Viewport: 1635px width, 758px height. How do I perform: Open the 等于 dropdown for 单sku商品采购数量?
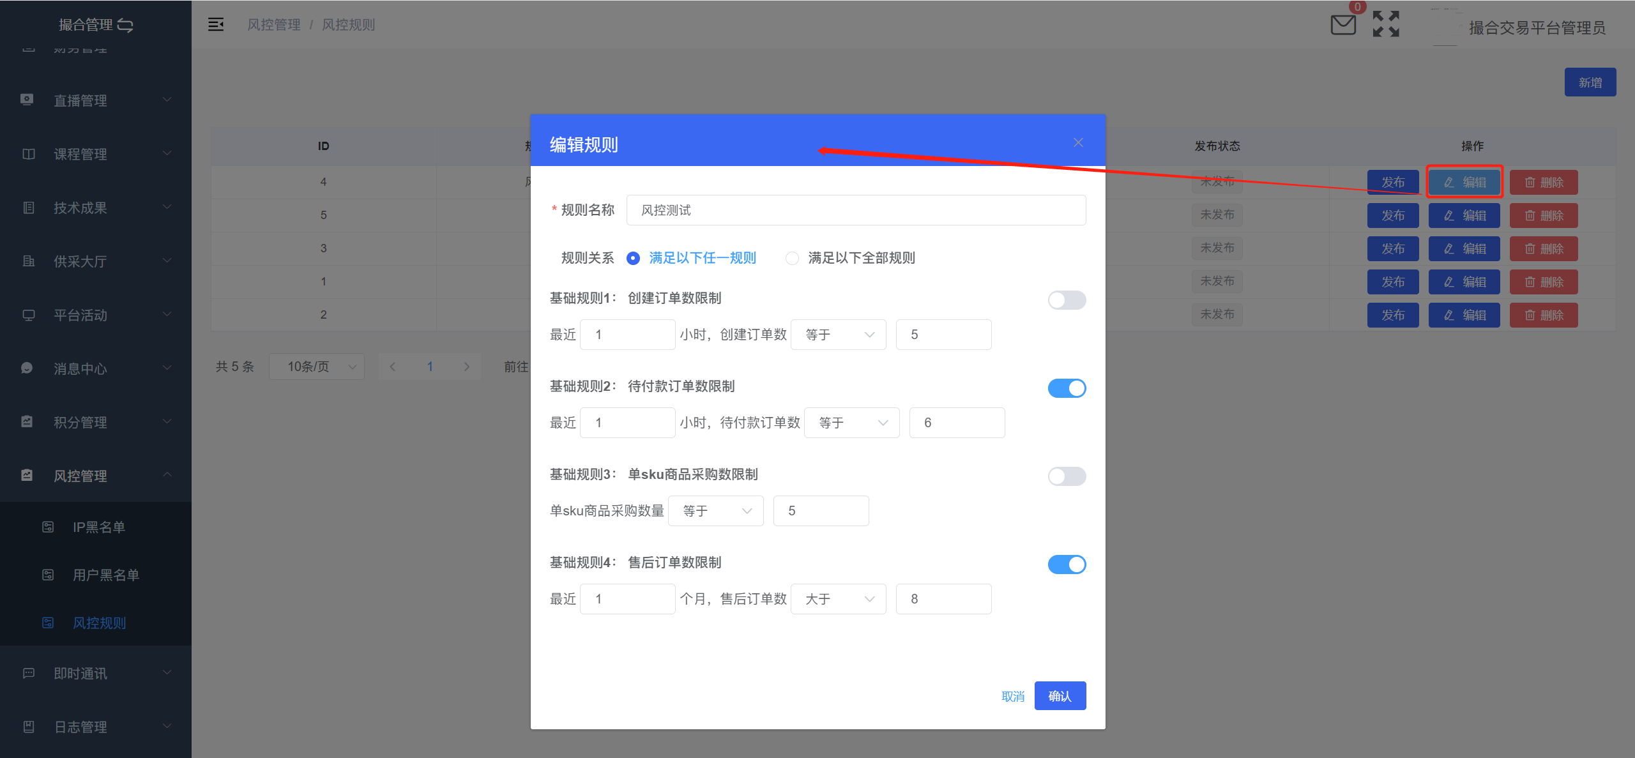[715, 511]
